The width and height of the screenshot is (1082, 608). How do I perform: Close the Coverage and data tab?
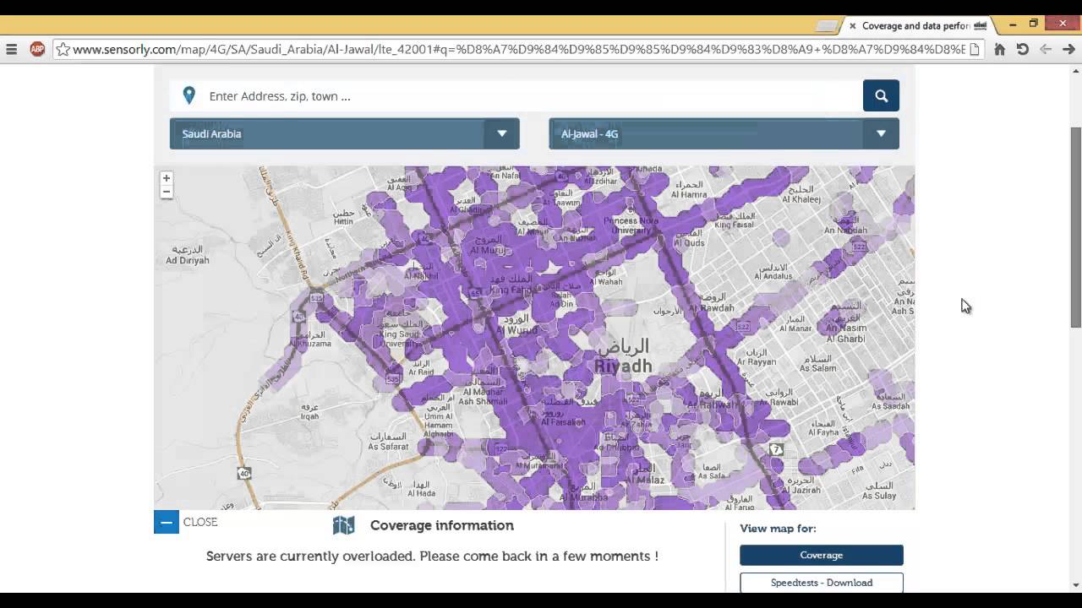click(852, 25)
